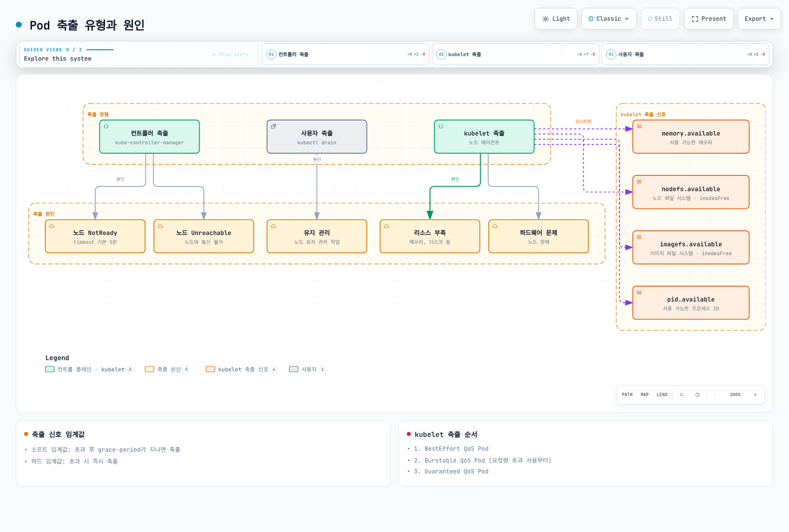Click the lines icon on nodefs.available
This screenshot has width=789, height=532.
click(x=639, y=182)
